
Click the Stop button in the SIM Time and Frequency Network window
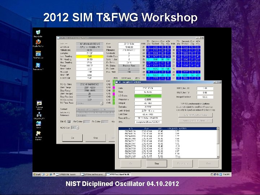[x=95, y=138]
